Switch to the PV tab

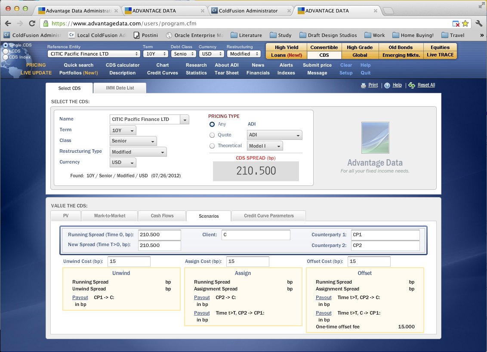(66, 216)
